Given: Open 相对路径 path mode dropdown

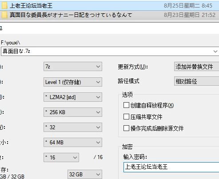Looking at the screenshot, I should click(196, 81).
